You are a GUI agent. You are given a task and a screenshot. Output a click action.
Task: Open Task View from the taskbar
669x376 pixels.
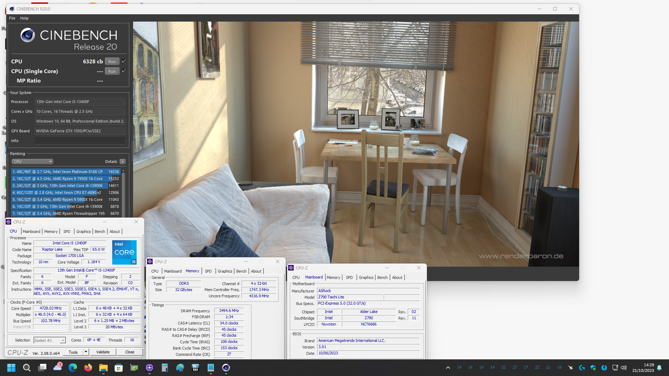click(42, 368)
